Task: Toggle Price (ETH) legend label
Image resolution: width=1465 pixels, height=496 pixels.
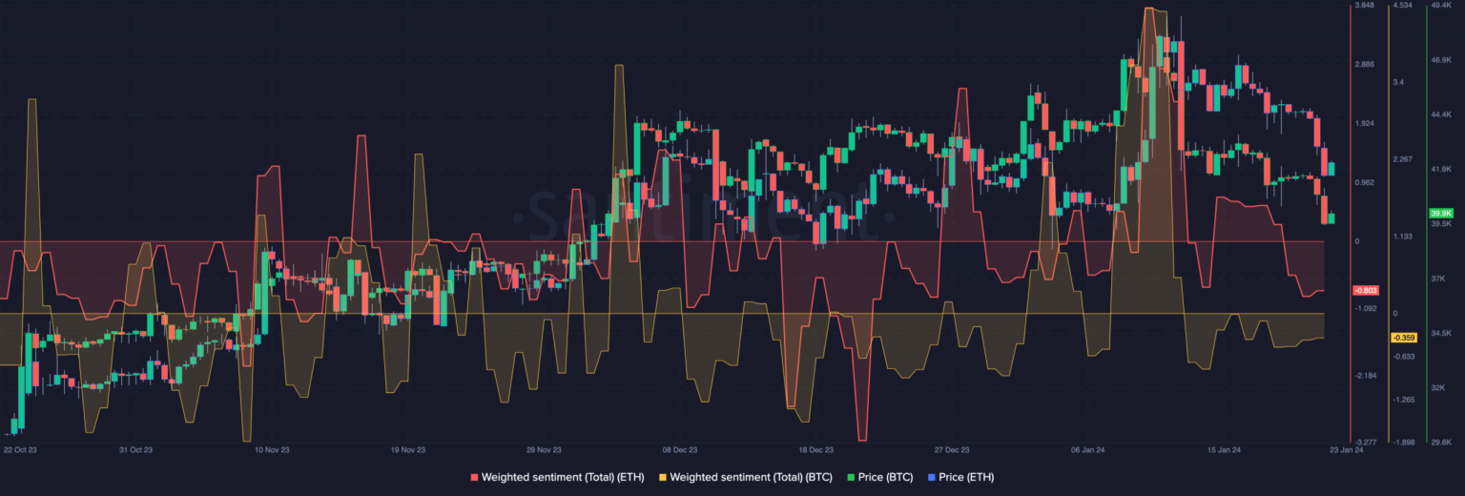Action: (x=965, y=476)
